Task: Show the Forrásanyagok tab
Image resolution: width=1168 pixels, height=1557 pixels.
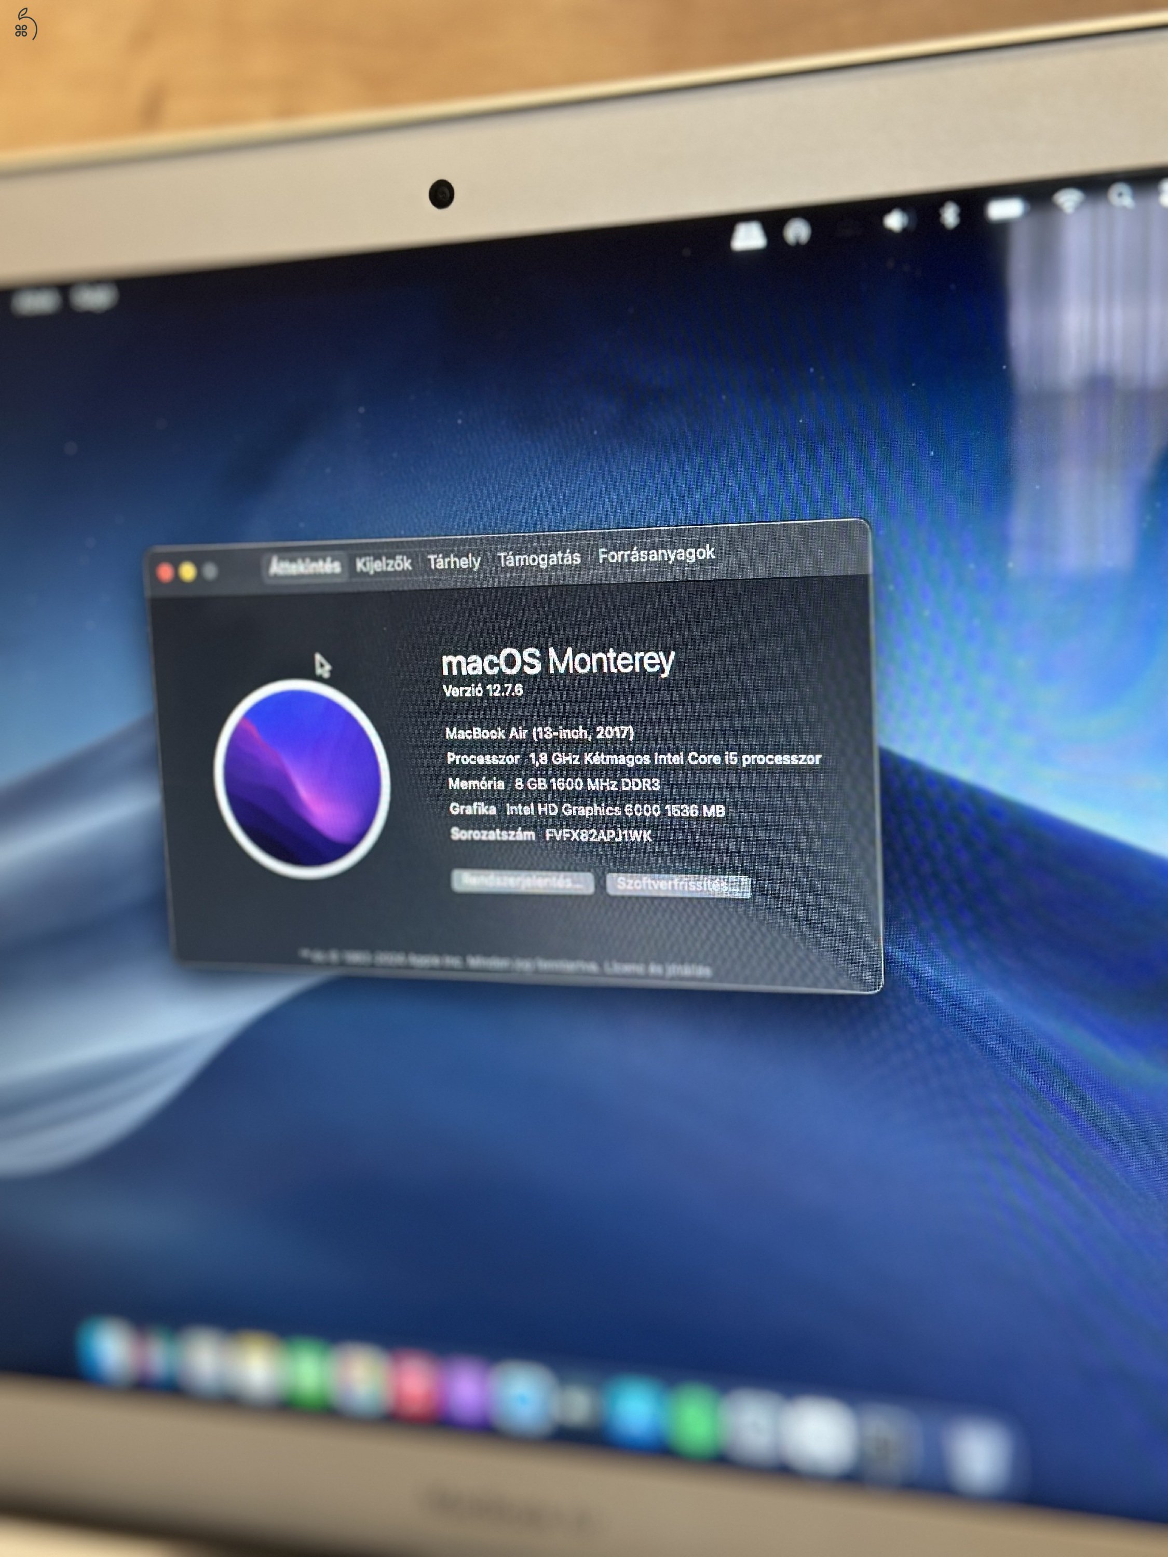Action: point(656,555)
